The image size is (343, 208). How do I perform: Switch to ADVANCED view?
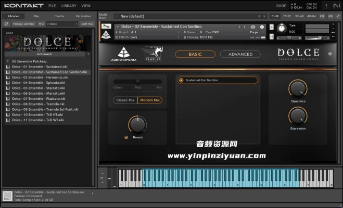pos(240,54)
